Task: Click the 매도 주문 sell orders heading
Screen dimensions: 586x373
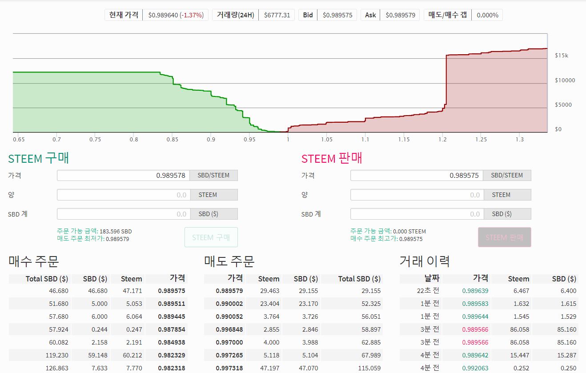Action: [229, 261]
